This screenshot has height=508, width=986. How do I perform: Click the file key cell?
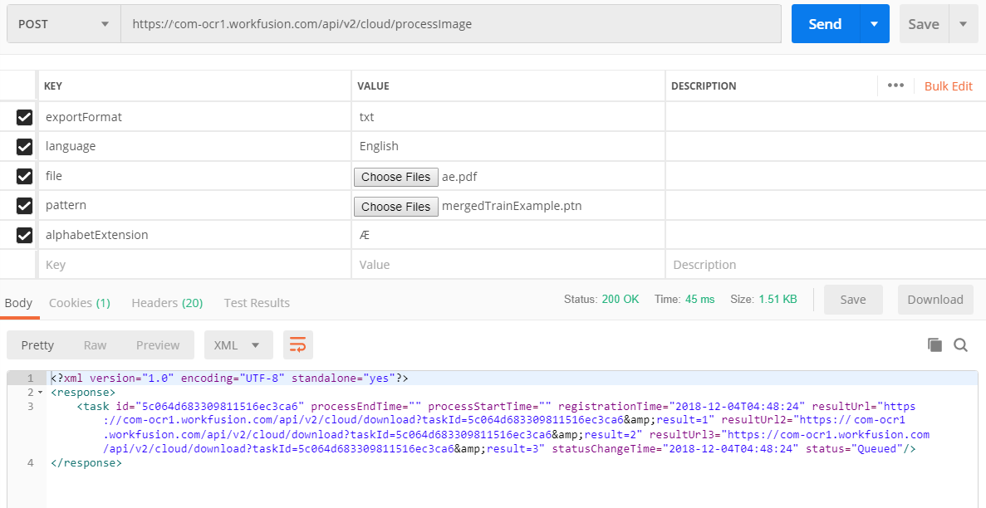pyautogui.click(x=194, y=176)
